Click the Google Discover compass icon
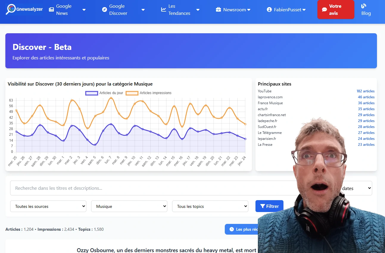This screenshot has height=253, width=385. tap(105, 10)
